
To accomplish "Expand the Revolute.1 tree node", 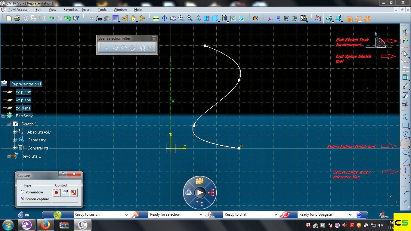I will (x=9, y=156).
